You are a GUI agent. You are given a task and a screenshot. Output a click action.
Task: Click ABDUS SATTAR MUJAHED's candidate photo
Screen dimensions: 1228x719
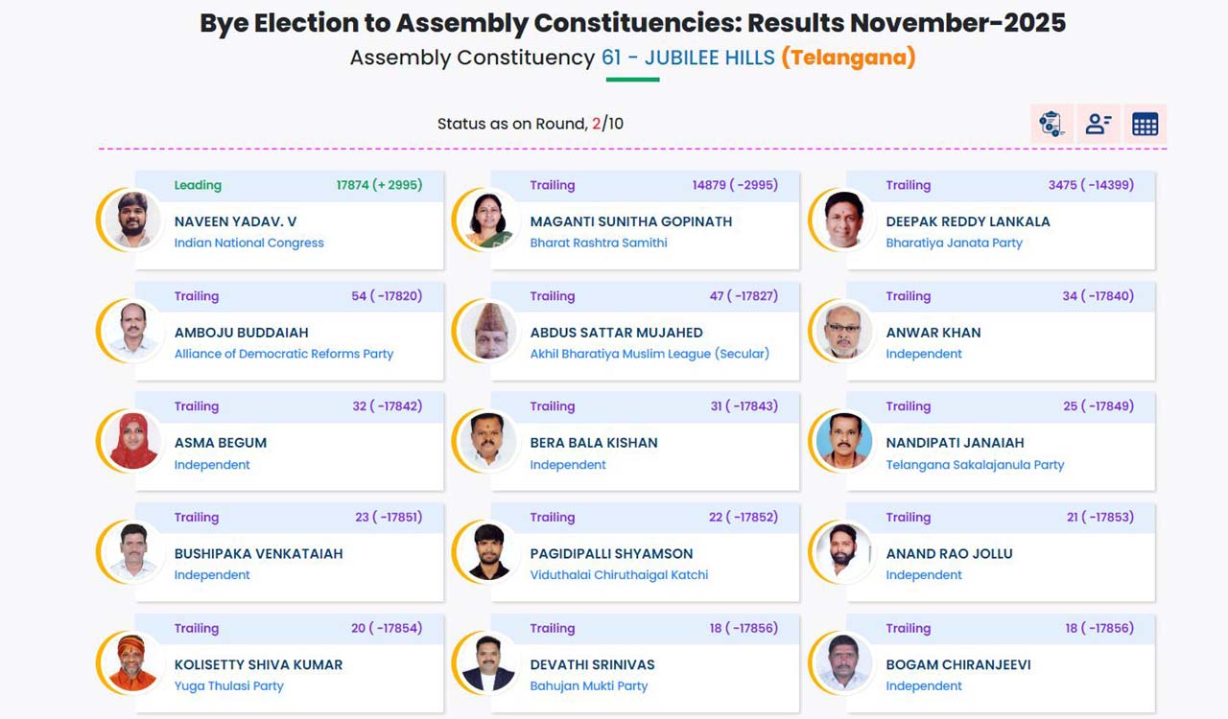click(x=486, y=331)
